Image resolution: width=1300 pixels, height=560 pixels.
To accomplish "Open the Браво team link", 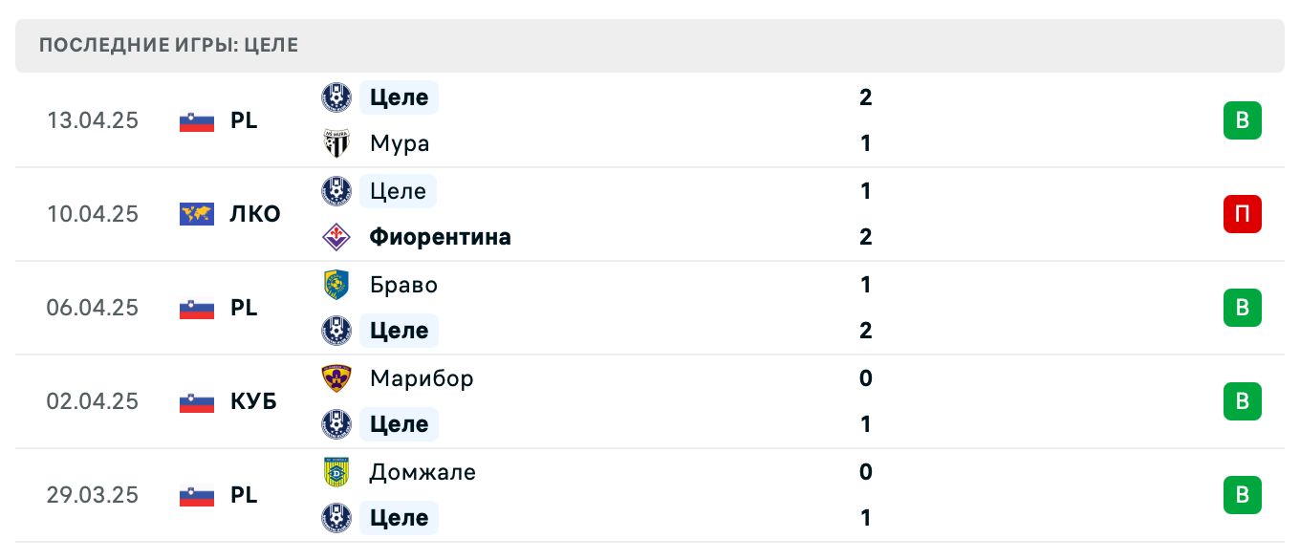I will 403,285.
